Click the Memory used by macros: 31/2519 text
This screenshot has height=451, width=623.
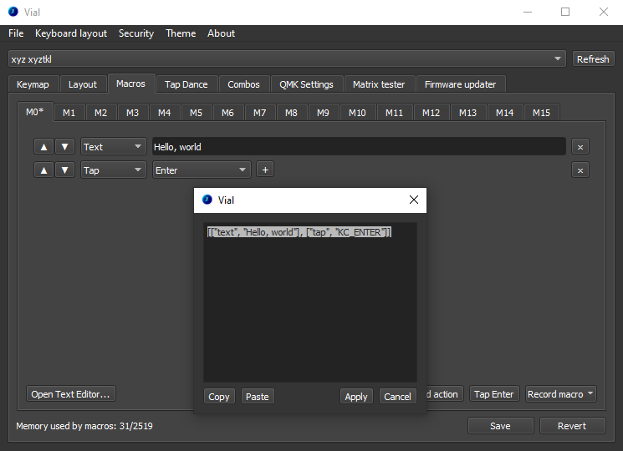pyautogui.click(x=84, y=426)
